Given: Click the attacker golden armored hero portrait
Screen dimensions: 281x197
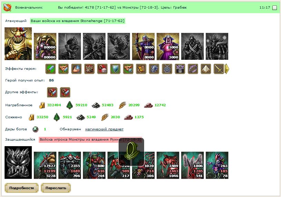Looking at the screenshot, I should point(18,44).
